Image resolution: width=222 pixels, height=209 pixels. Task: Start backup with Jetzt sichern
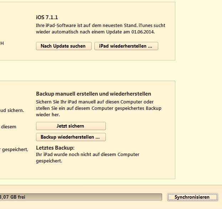click(x=71, y=126)
